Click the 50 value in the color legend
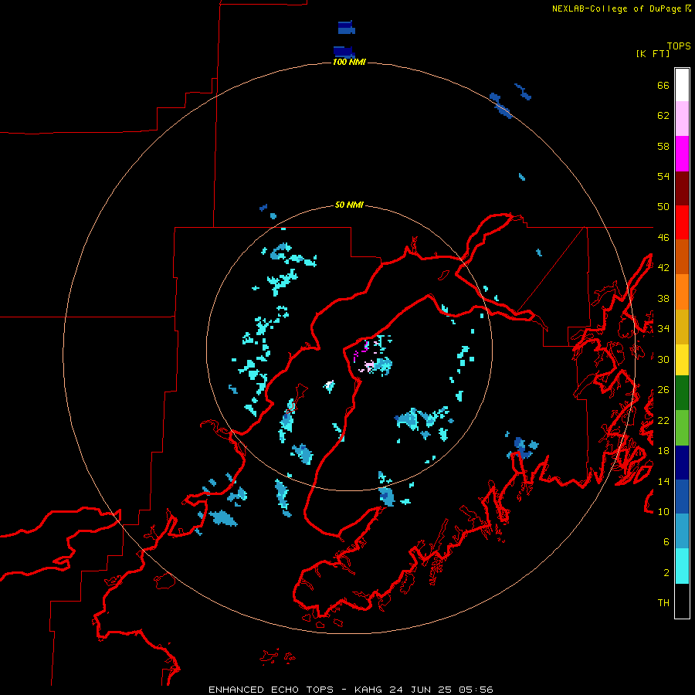695x695 pixels. pyautogui.click(x=663, y=206)
